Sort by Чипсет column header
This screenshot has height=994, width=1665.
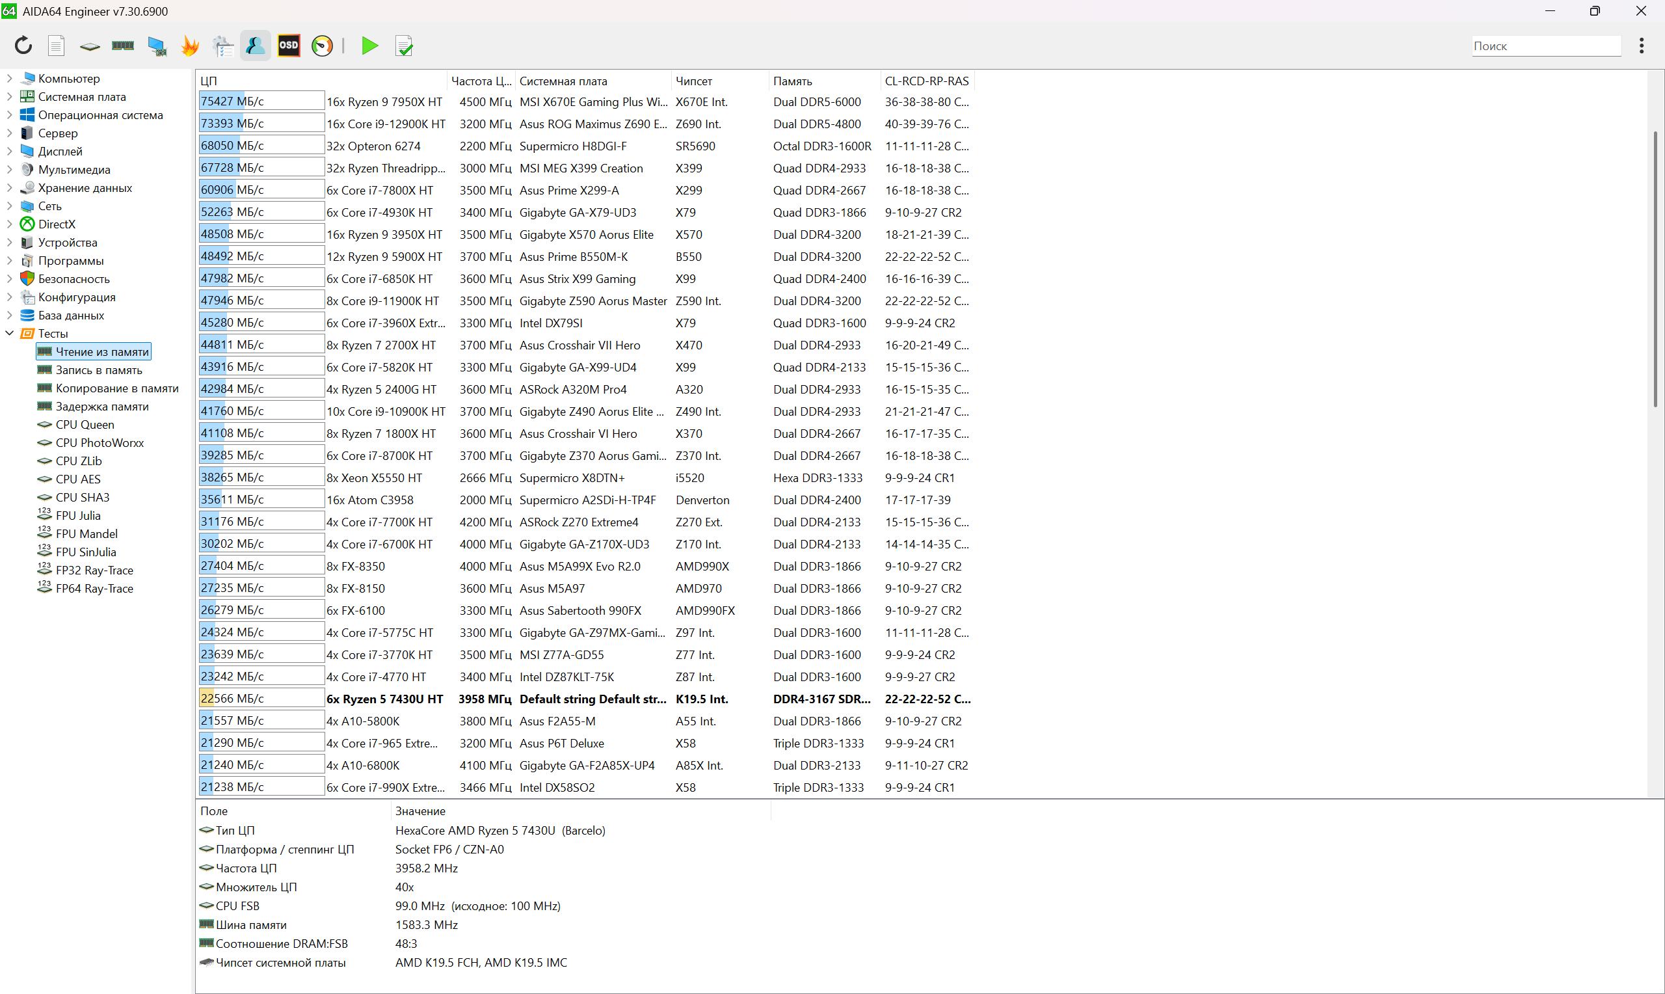tap(720, 81)
